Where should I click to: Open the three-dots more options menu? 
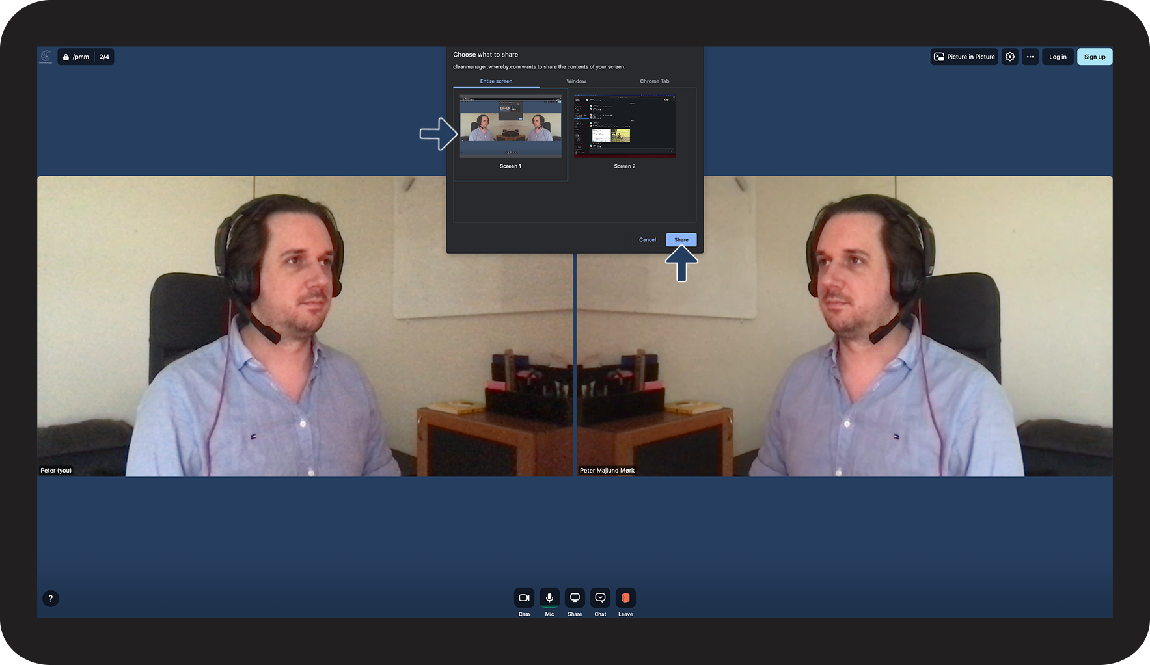tap(1030, 57)
